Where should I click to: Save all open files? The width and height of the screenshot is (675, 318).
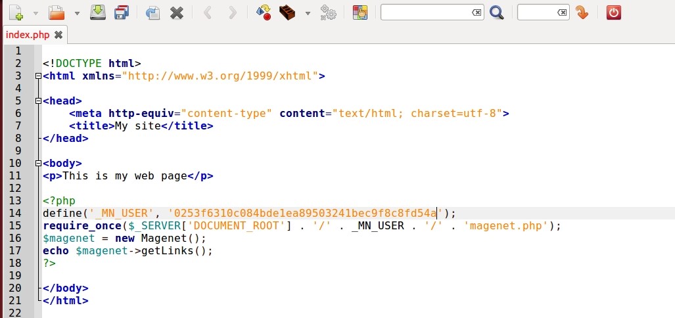pyautogui.click(x=122, y=12)
